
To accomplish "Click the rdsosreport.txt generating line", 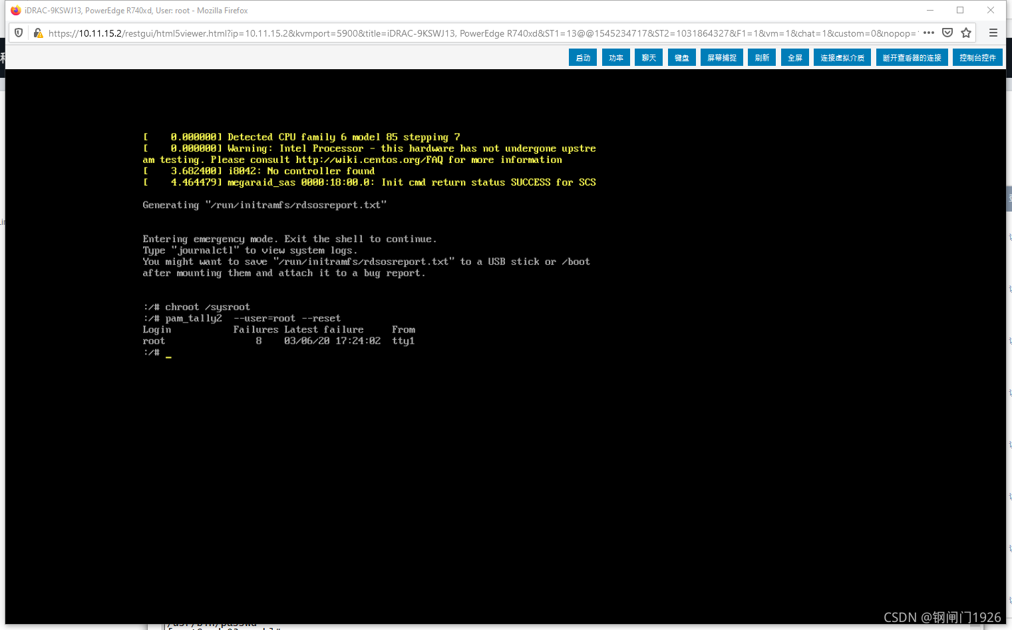I will pyautogui.click(x=265, y=205).
